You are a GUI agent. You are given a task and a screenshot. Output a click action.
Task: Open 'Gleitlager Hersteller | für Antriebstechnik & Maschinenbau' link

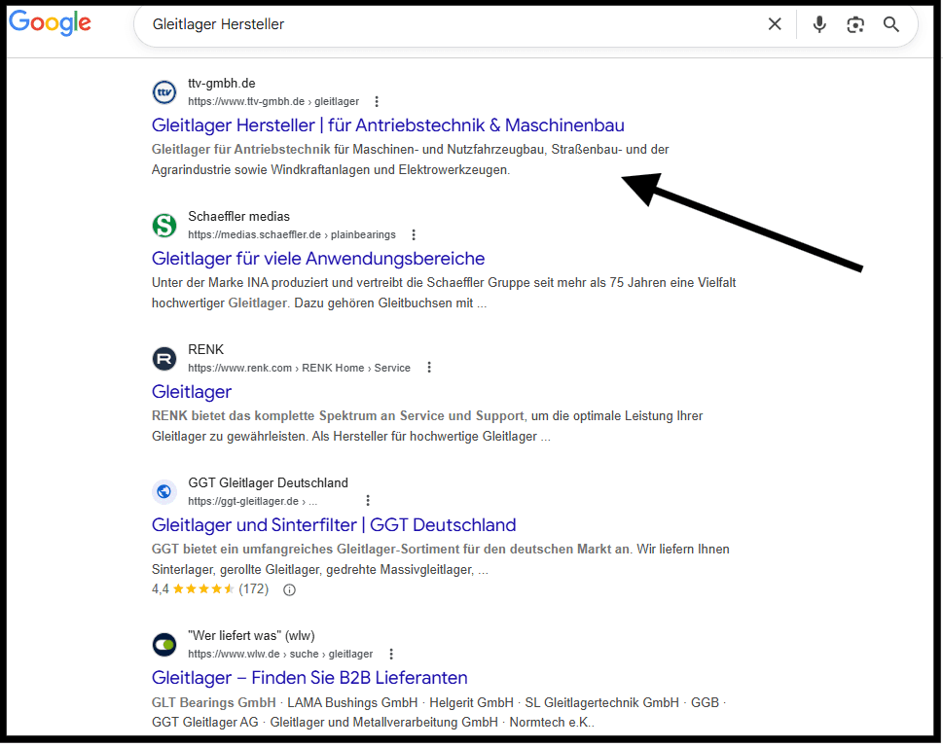388,125
